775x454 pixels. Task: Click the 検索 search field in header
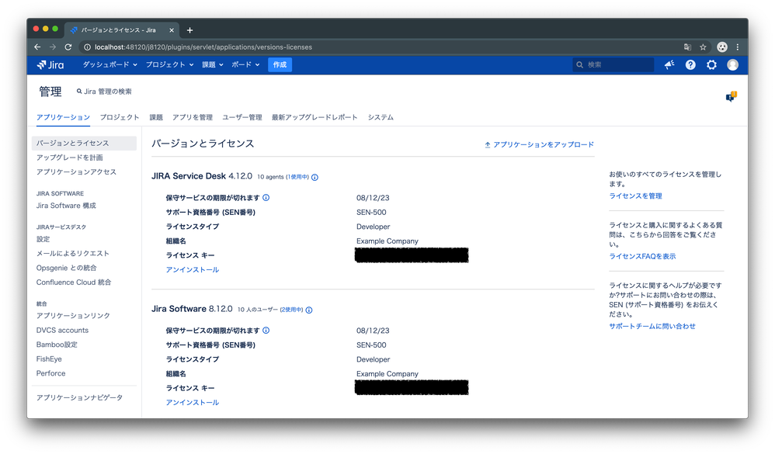613,64
